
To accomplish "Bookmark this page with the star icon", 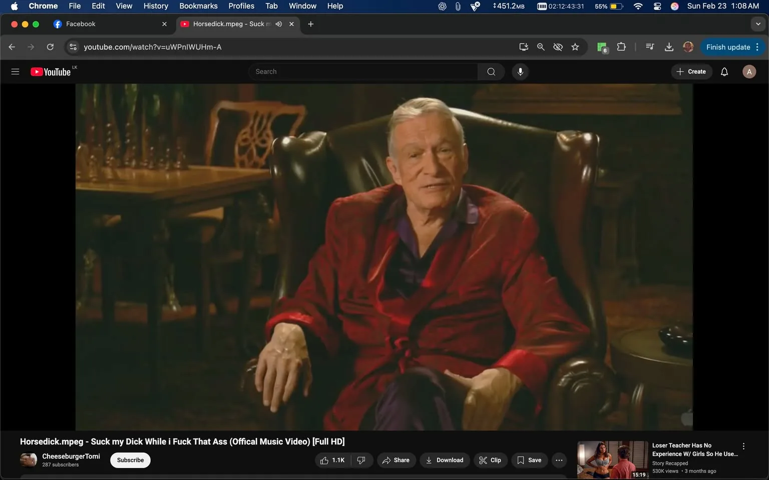I will [x=575, y=46].
